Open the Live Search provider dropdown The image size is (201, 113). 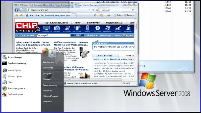coord(136,10)
